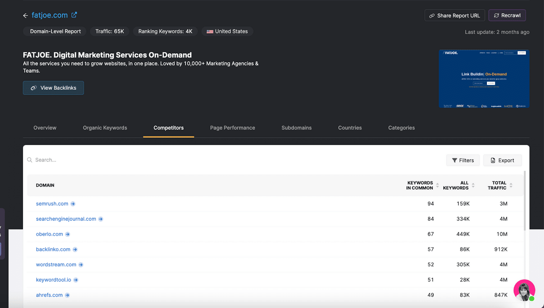Image resolution: width=544 pixels, height=308 pixels.
Task: Toggle sorting on the All Keywords column
Action: click(474, 185)
